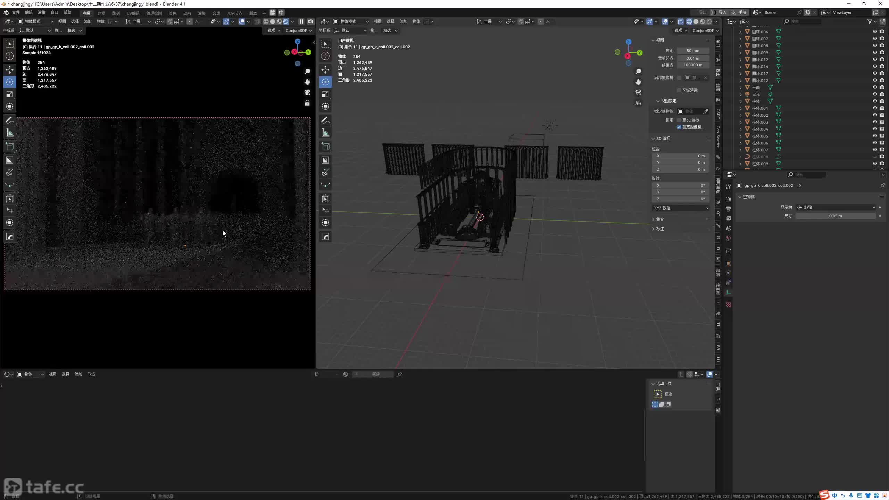Uncheck the 锁定摄像机 checkbox
Screen dimensions: 889x500
click(679, 127)
